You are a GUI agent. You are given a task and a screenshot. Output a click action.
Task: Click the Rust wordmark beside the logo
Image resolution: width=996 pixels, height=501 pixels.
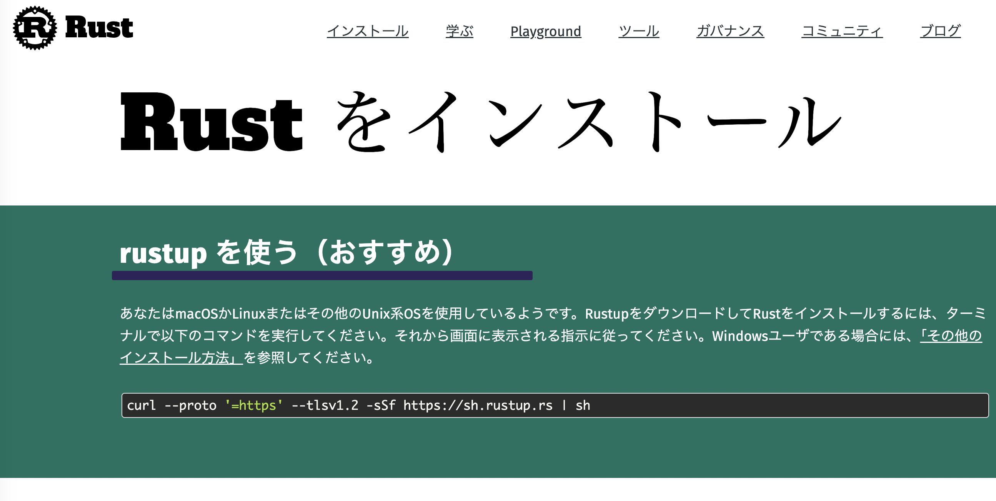pos(99,28)
